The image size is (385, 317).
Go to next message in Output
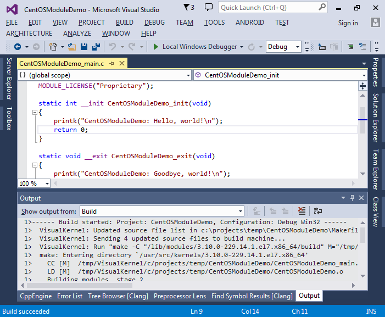click(x=285, y=211)
